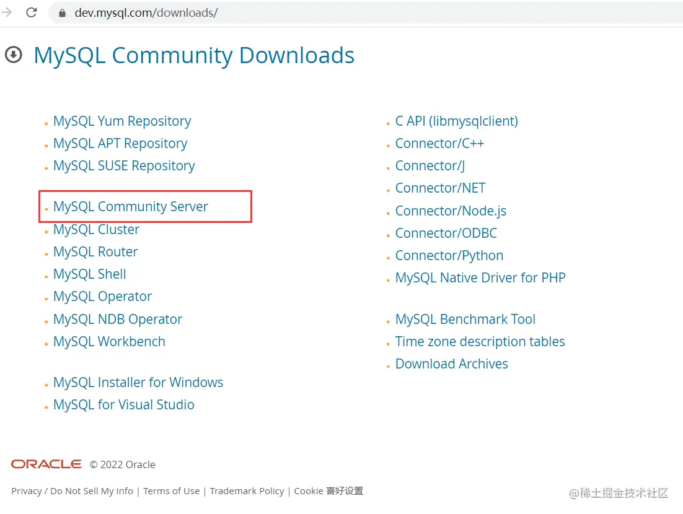Screen dimensions: 683x514
Task: Open MySQL Yum Repository link
Action: pos(122,121)
